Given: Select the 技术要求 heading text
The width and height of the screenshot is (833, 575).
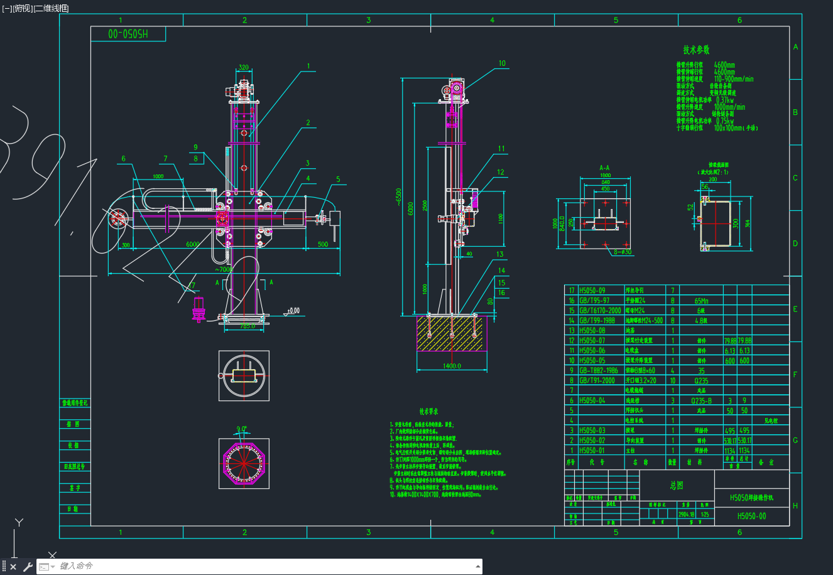Looking at the screenshot, I should pyautogui.click(x=429, y=412).
